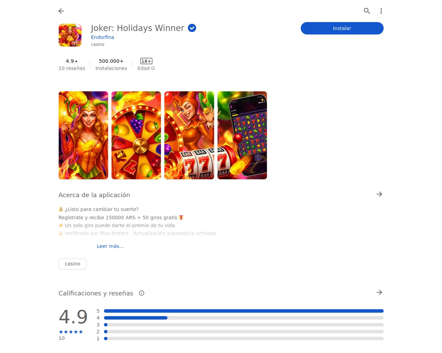Viewport: 442px width, 353px height.
Task: Open the Endorfina developer link
Action: [103, 37]
